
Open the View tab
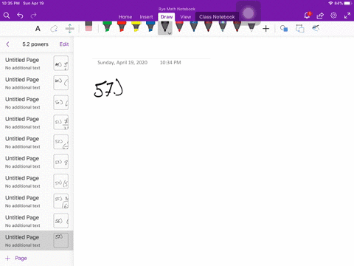(185, 17)
